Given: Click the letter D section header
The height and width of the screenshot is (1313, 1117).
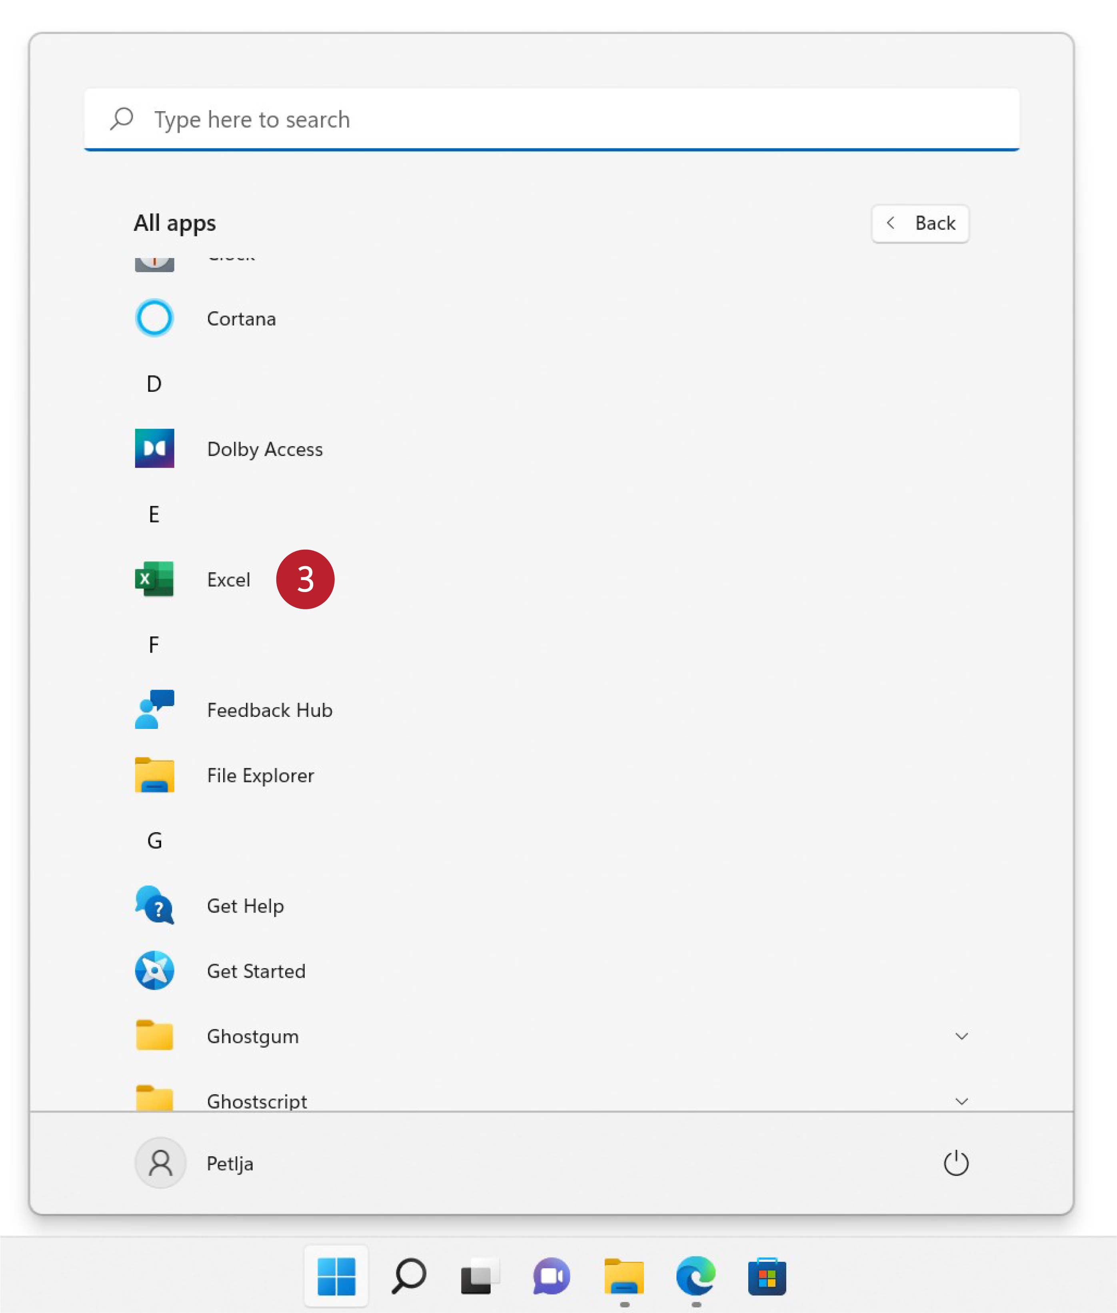Looking at the screenshot, I should tap(154, 384).
